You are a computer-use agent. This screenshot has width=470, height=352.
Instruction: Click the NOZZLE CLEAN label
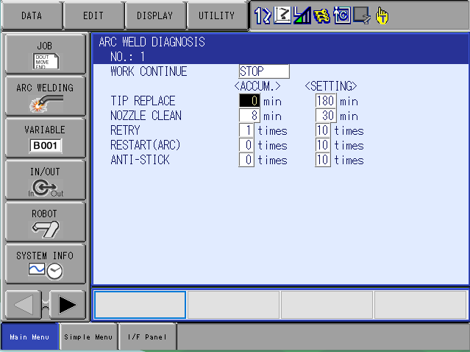pyautogui.click(x=146, y=116)
